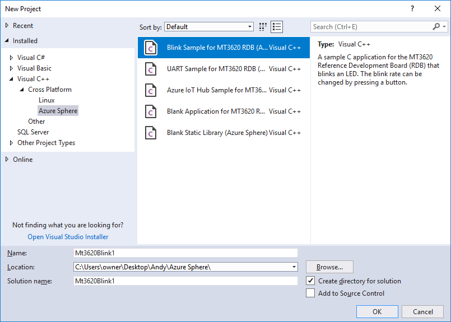Click the Blank Static Library file icon
Viewport: 451px width, 322px height.
click(x=151, y=133)
